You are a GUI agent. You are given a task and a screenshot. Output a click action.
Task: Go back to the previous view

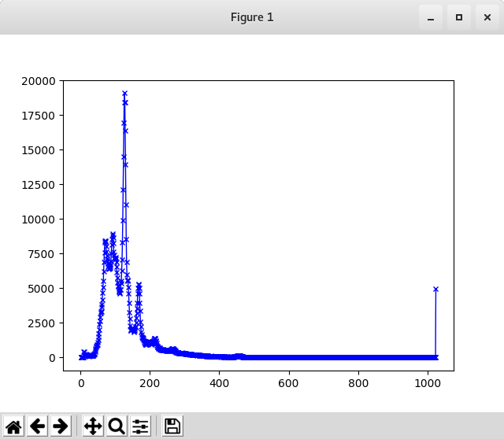coord(37,426)
